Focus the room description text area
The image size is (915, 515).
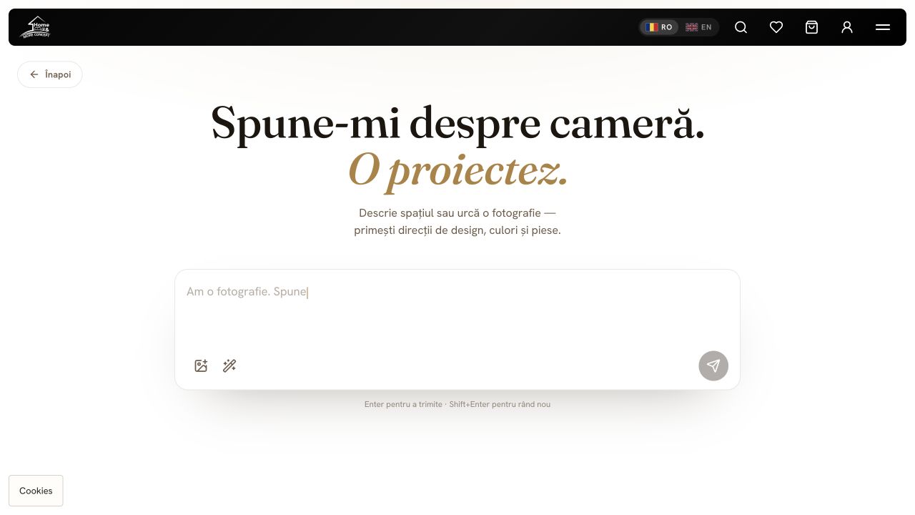pyautogui.click(x=457, y=308)
